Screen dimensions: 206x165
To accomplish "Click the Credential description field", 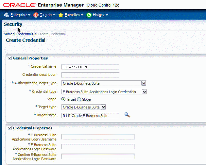I will pos(90,75).
